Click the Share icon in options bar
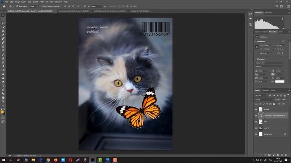The height and width of the screenshot is (163, 291). (x=288, y=6)
